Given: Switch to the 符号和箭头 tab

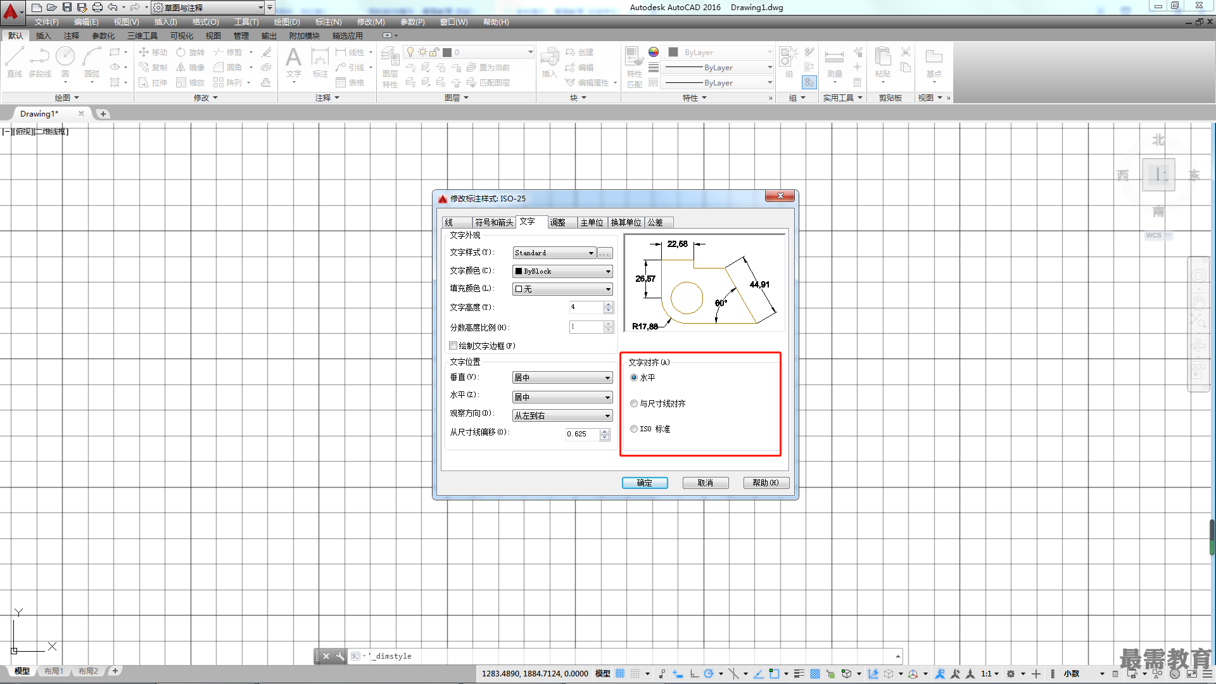Looking at the screenshot, I should click(494, 222).
